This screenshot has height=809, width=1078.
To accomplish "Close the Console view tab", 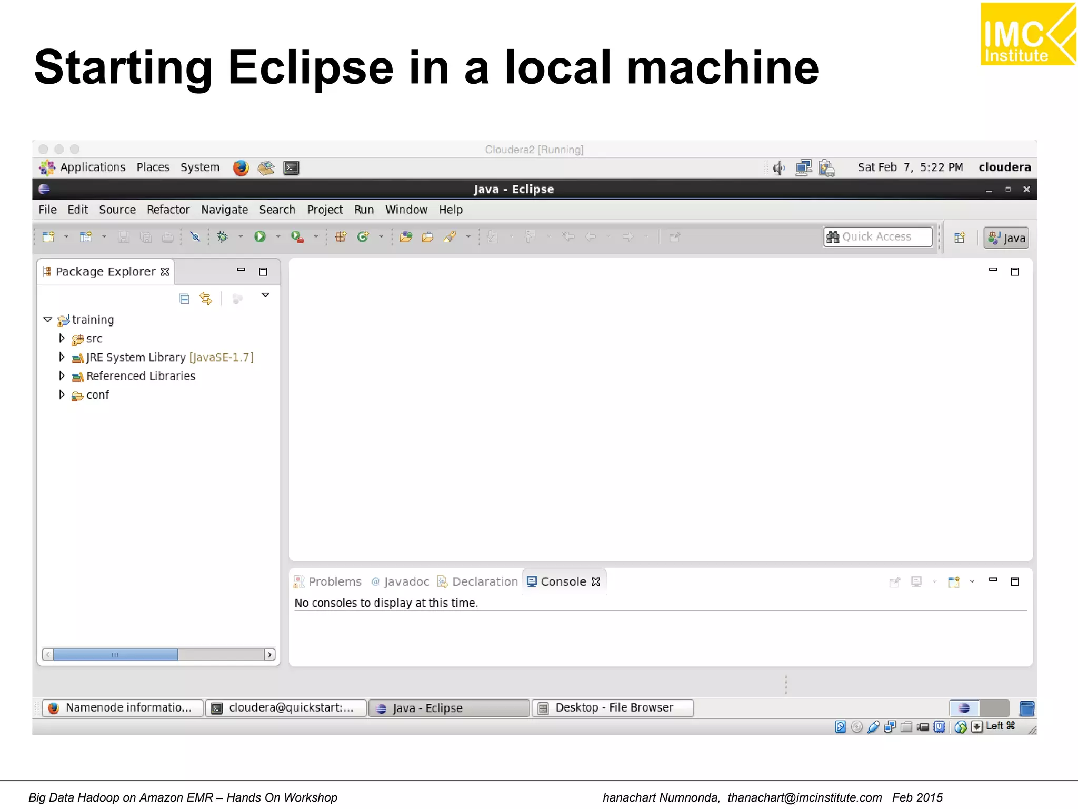I will click(596, 581).
